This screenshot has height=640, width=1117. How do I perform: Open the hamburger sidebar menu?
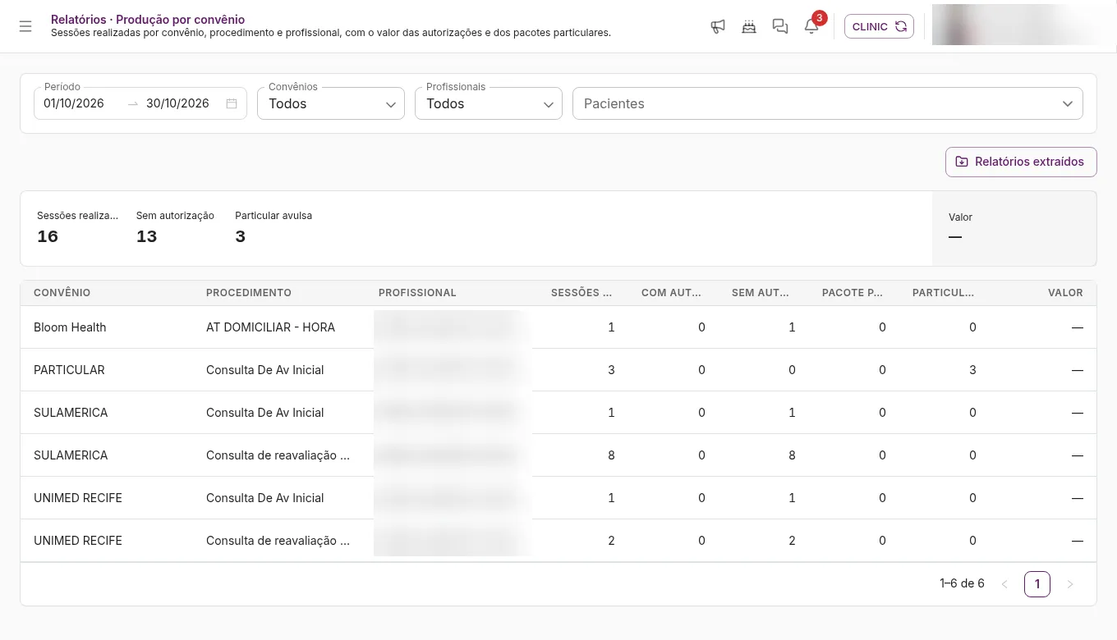[x=25, y=26]
